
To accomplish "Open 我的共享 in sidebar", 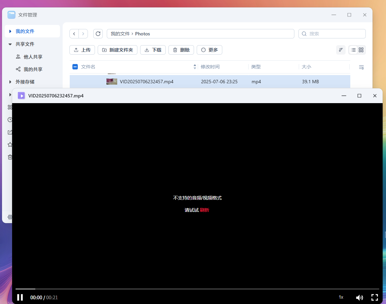I will (33, 69).
